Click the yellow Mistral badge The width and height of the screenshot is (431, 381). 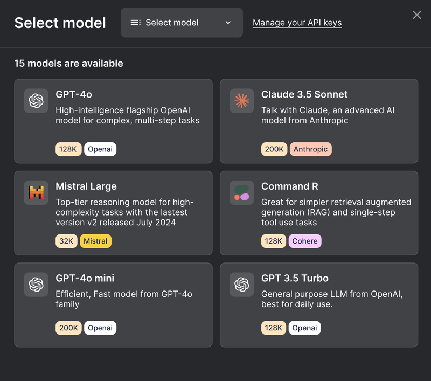click(x=95, y=241)
